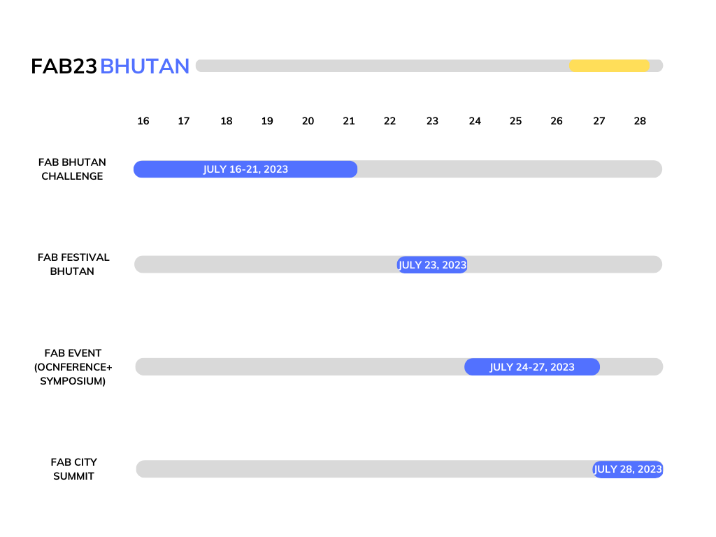Click date number 25 in timeline header
Screen dimensions: 716x537
(x=515, y=121)
